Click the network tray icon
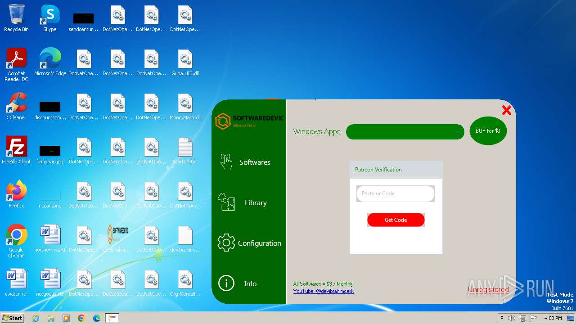 tap(522, 318)
